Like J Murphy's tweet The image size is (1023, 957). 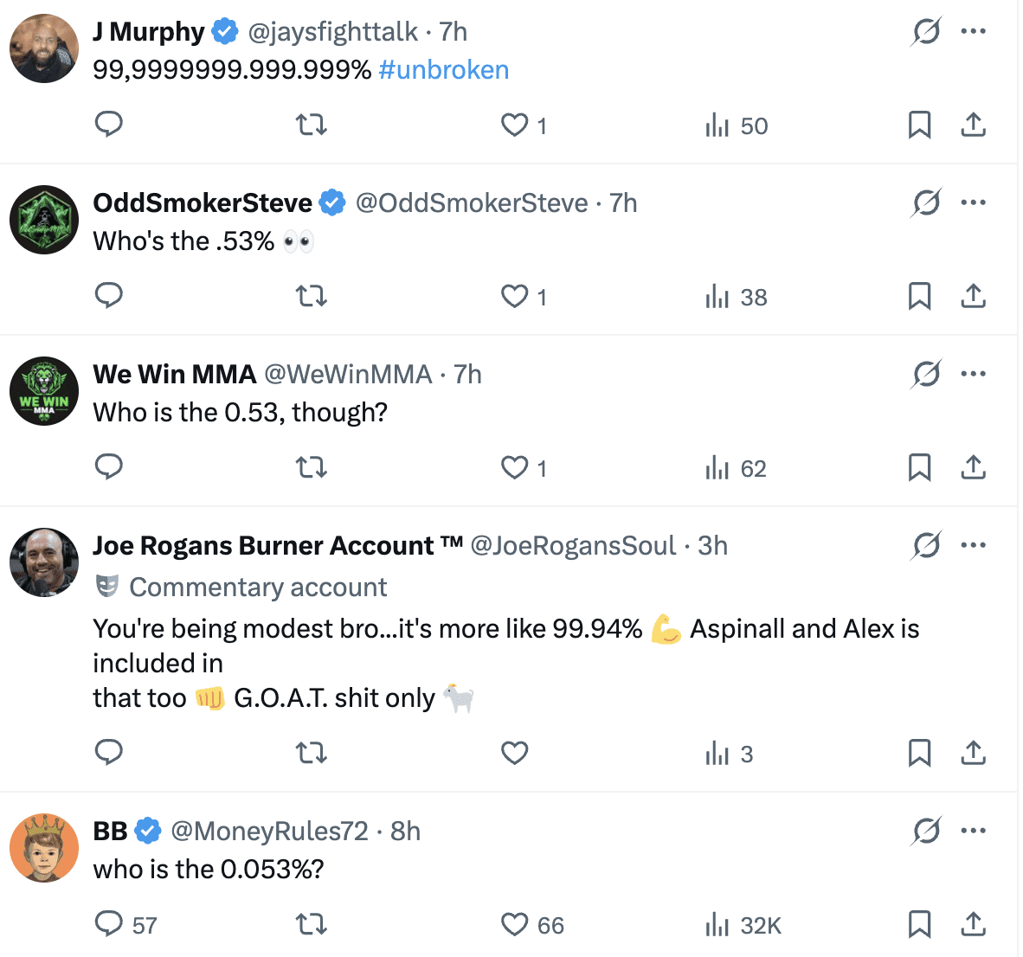click(x=515, y=125)
